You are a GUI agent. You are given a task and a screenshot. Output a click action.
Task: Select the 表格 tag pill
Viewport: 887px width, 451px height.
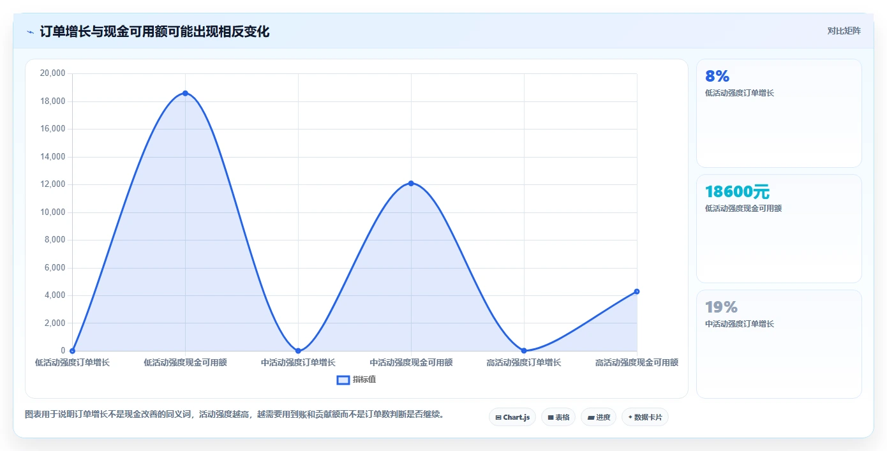click(558, 417)
